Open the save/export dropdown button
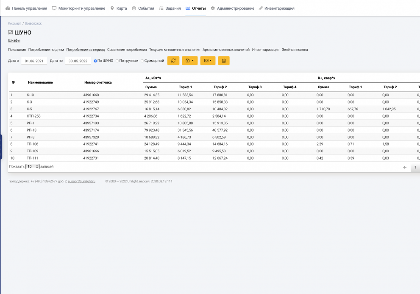This screenshot has height=294, width=420. (x=189, y=61)
